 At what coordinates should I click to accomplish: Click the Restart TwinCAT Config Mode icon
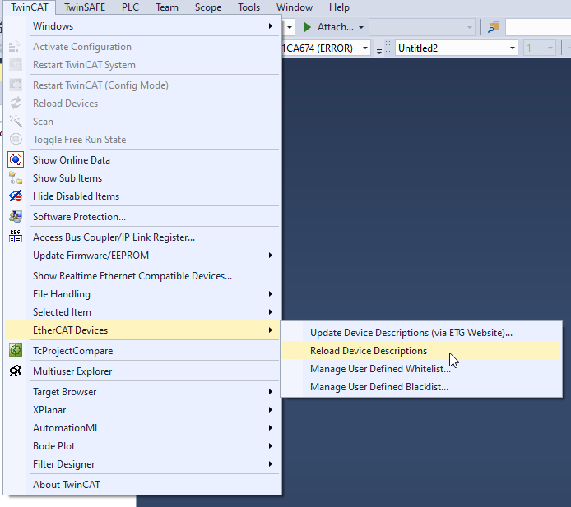[16, 85]
